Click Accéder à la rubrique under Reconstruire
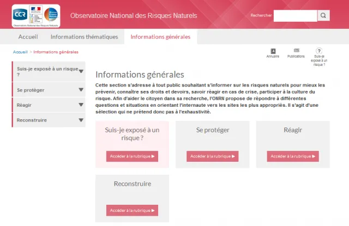 click(132, 210)
